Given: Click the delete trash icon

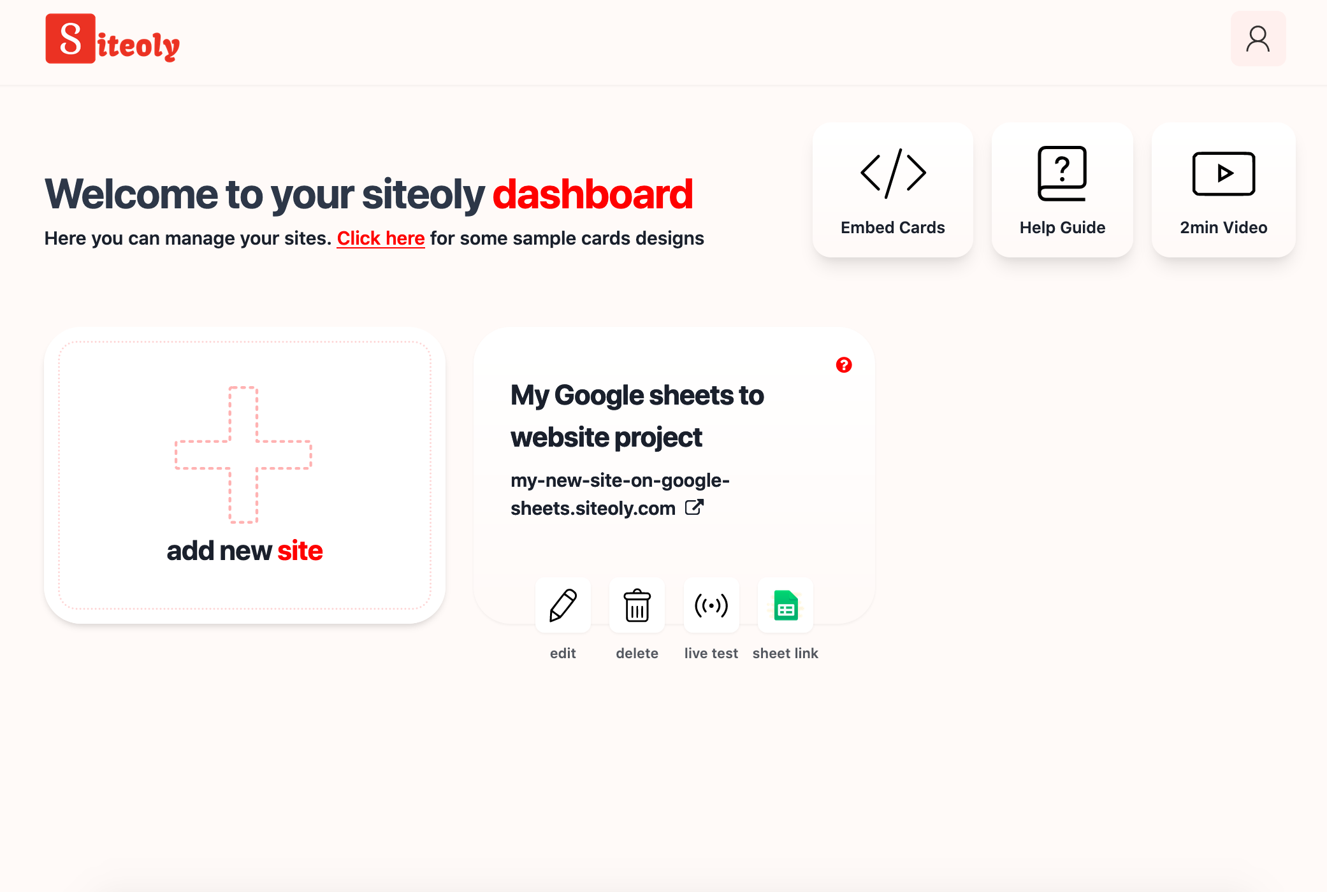Looking at the screenshot, I should (x=637, y=605).
